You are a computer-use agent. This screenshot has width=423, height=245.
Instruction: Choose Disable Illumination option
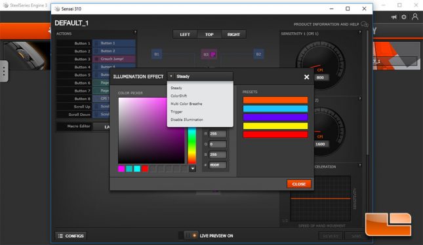click(x=187, y=120)
